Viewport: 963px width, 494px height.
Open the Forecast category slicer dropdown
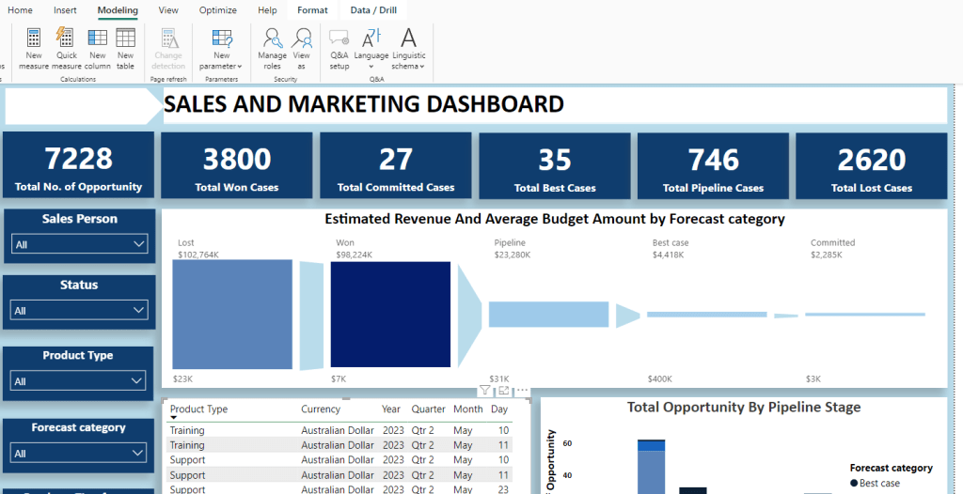click(138, 453)
